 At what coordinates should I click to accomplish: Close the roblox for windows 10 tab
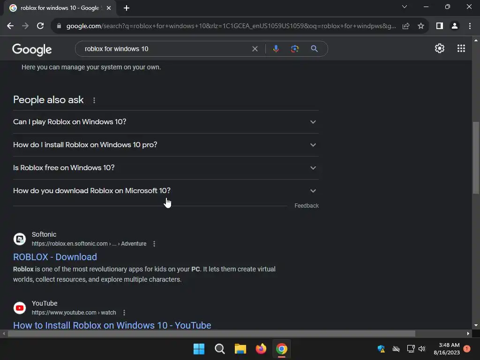[109, 8]
